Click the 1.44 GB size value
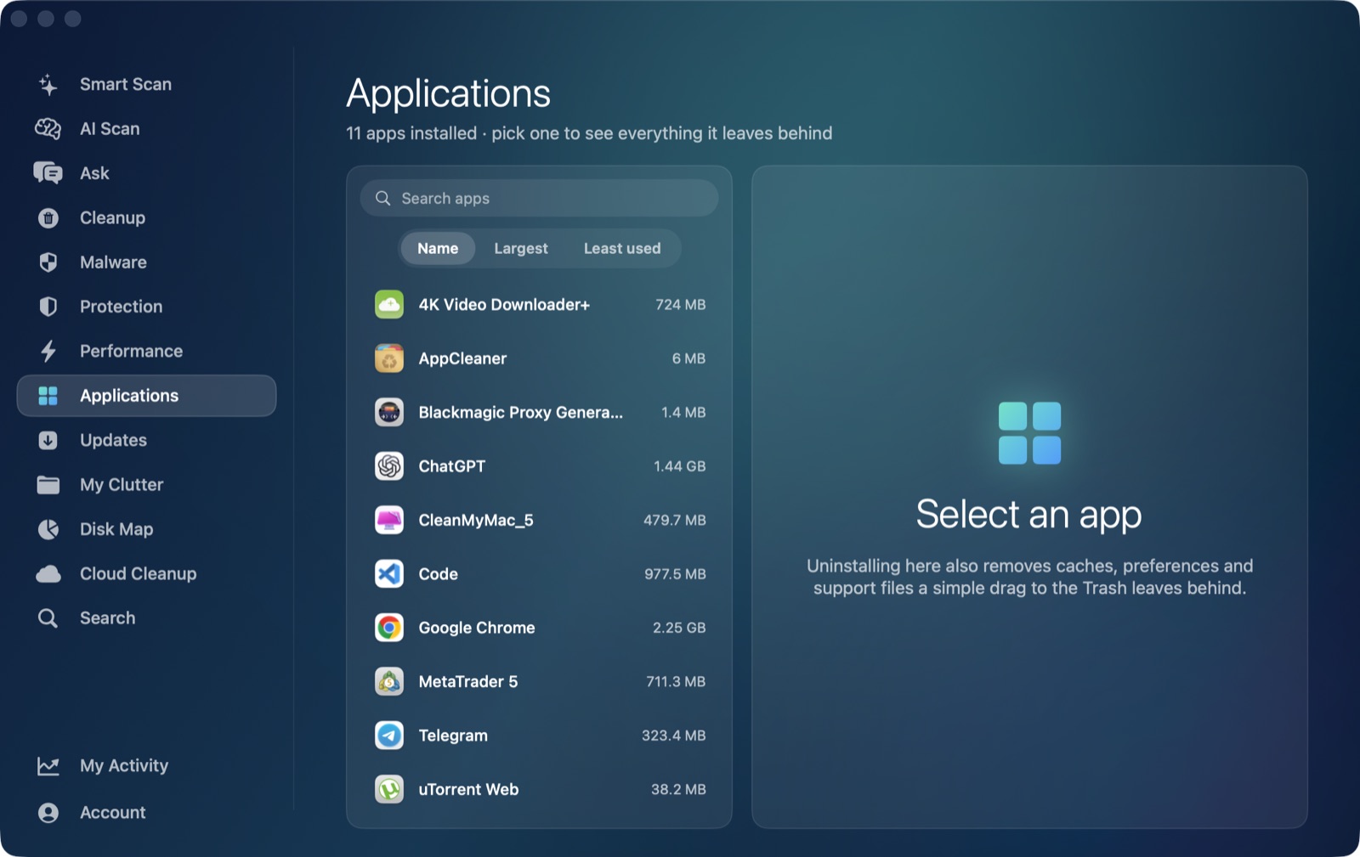Image resolution: width=1360 pixels, height=857 pixels. tap(680, 466)
